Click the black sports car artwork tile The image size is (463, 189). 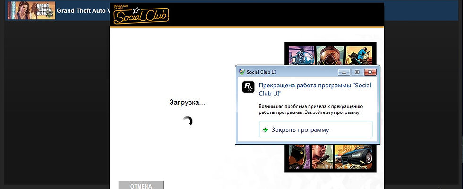click(x=353, y=156)
